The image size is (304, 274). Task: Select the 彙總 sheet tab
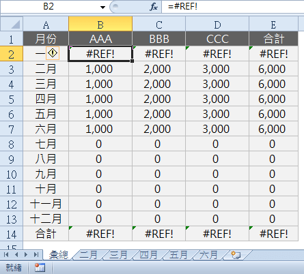pyautogui.click(x=59, y=255)
